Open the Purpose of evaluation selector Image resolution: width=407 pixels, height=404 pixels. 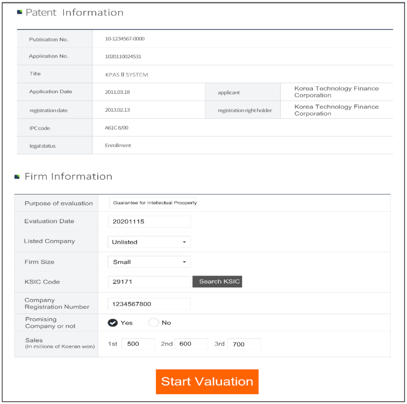tap(153, 203)
